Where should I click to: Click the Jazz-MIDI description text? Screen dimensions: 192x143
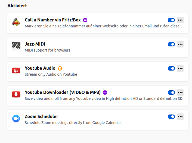pyautogui.click(x=47, y=50)
